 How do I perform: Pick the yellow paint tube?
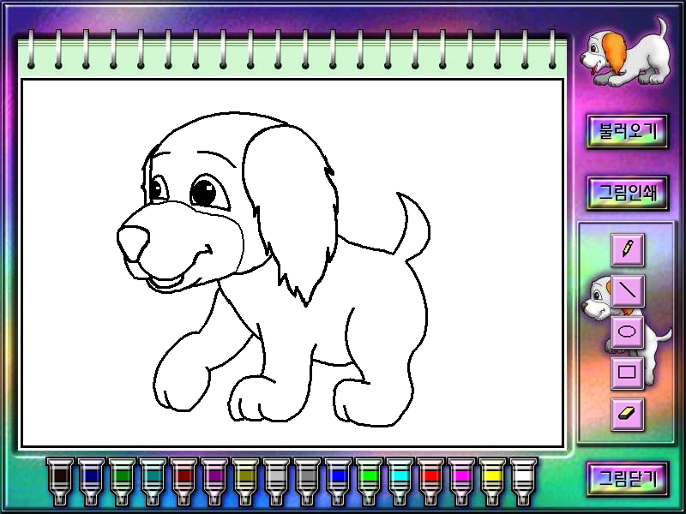(x=492, y=481)
